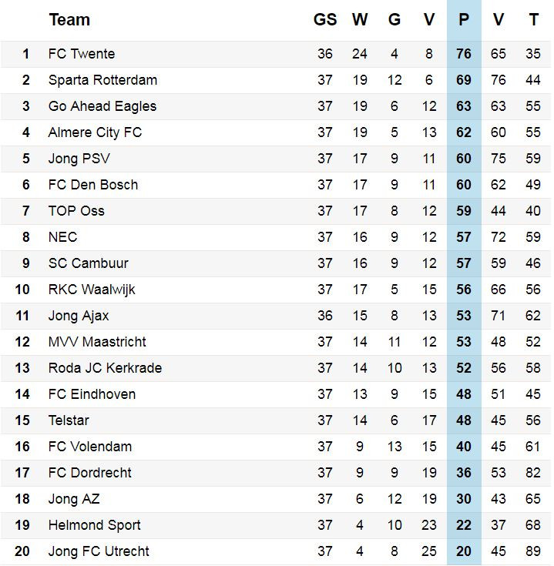Viewport: 554px width, 566px height.
Task: Sort table by the P points column header
Action: (464, 20)
